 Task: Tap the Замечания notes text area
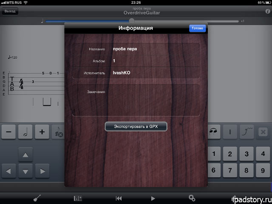(136, 100)
